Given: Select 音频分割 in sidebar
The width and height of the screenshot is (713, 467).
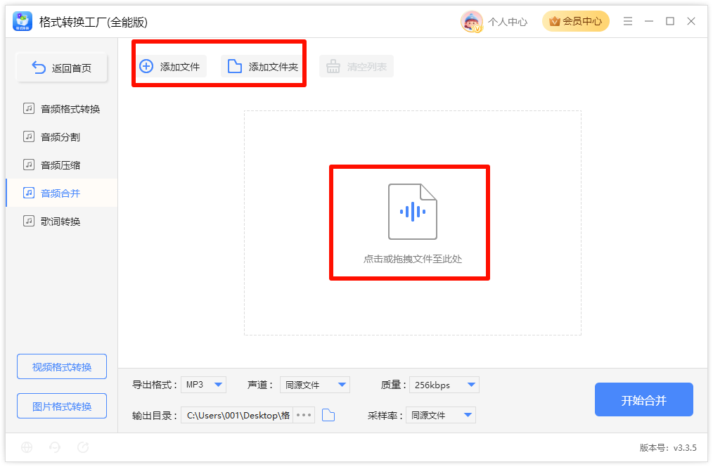Looking at the screenshot, I should [61, 137].
